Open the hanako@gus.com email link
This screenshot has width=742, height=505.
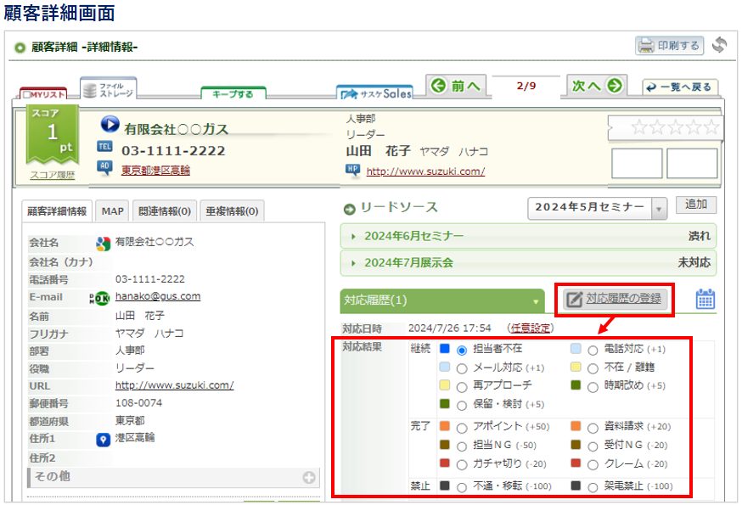157,297
